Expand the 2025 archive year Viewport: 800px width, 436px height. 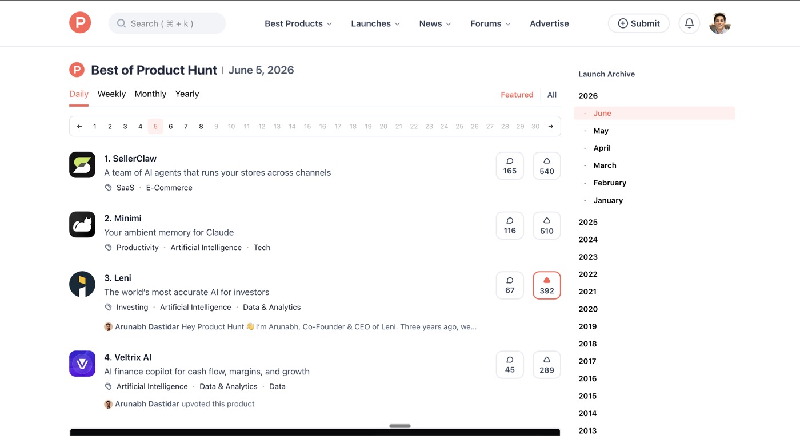point(588,222)
